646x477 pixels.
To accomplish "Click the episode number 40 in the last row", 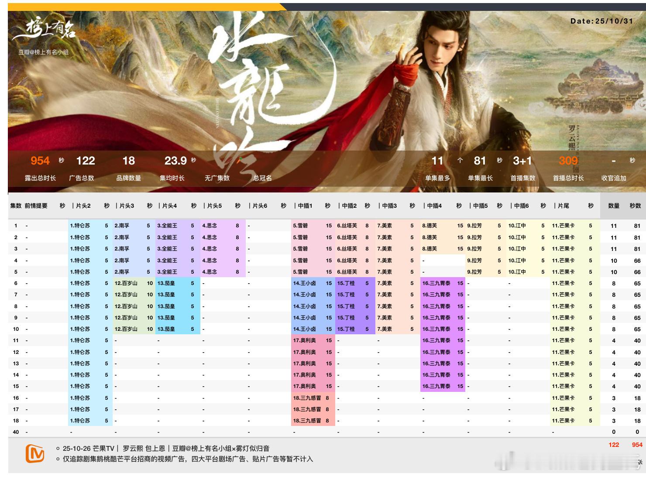I will pos(16,432).
